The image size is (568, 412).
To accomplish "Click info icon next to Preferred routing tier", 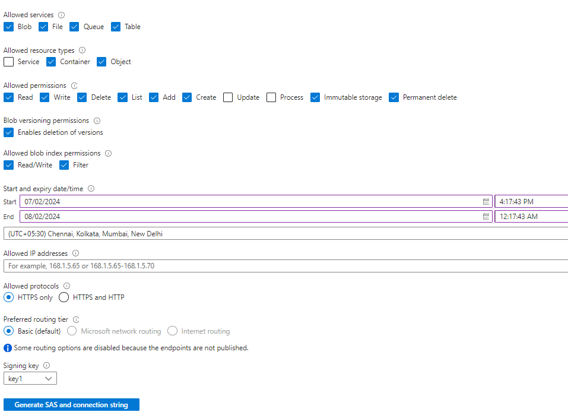I will point(75,319).
